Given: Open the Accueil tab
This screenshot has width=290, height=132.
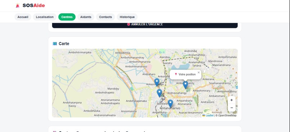Looking at the screenshot, I should tap(23, 17).
